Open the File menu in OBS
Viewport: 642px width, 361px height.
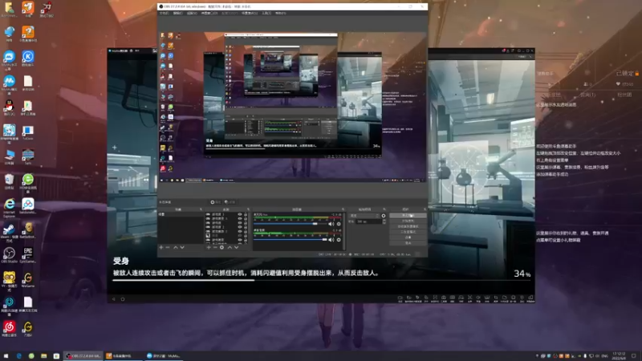click(164, 13)
